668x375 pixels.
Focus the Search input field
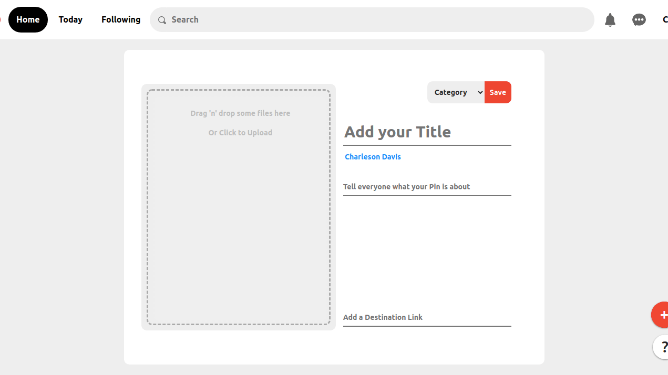(x=378, y=20)
